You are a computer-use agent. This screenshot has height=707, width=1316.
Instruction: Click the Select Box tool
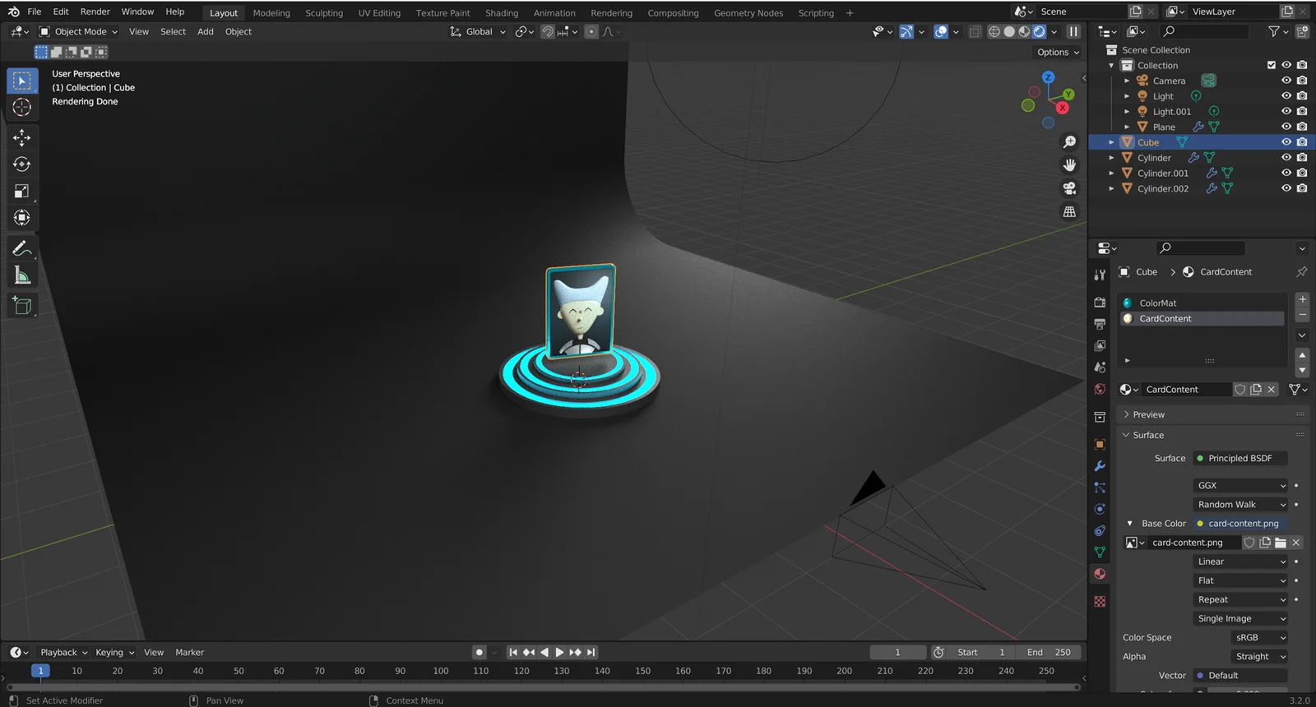tap(22, 81)
